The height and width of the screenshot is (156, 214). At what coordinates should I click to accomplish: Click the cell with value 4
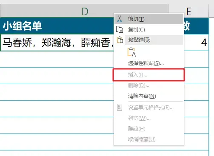(196, 43)
